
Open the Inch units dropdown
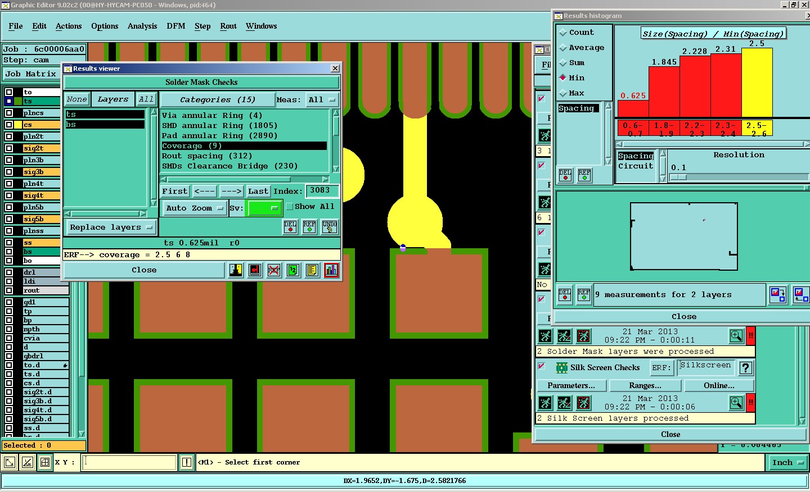coord(788,462)
